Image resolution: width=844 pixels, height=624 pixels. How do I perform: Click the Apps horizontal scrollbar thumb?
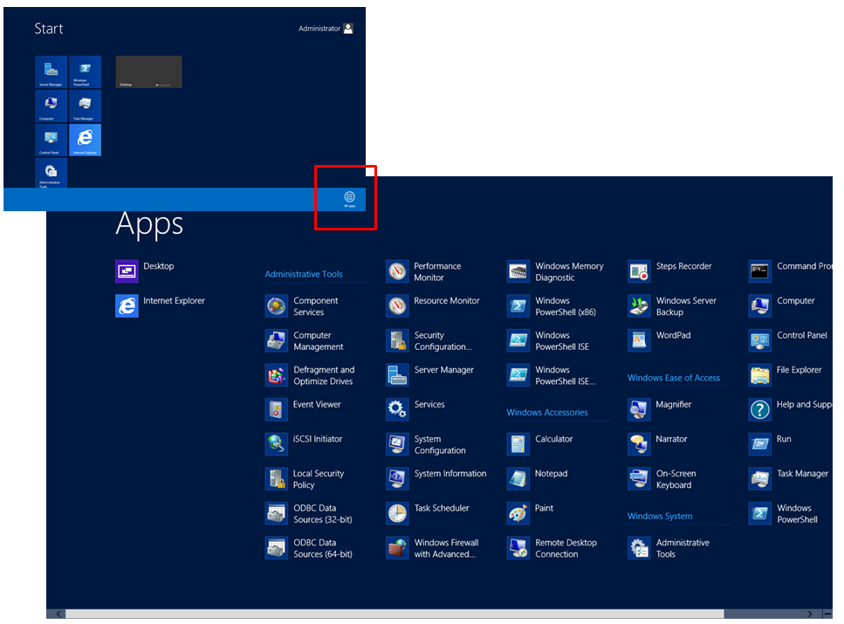coord(395,614)
